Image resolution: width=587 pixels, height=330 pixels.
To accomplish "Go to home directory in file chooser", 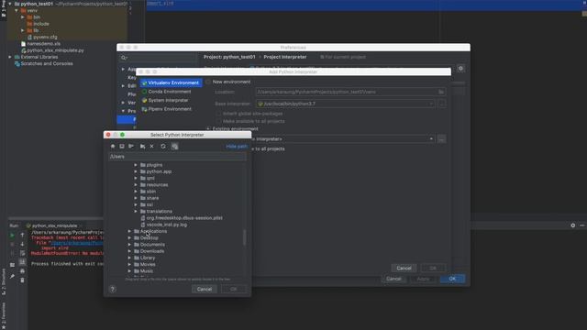I will (113, 147).
